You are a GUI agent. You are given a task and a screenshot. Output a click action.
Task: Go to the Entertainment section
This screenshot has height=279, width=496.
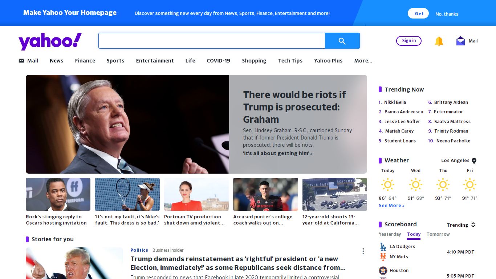tap(155, 61)
